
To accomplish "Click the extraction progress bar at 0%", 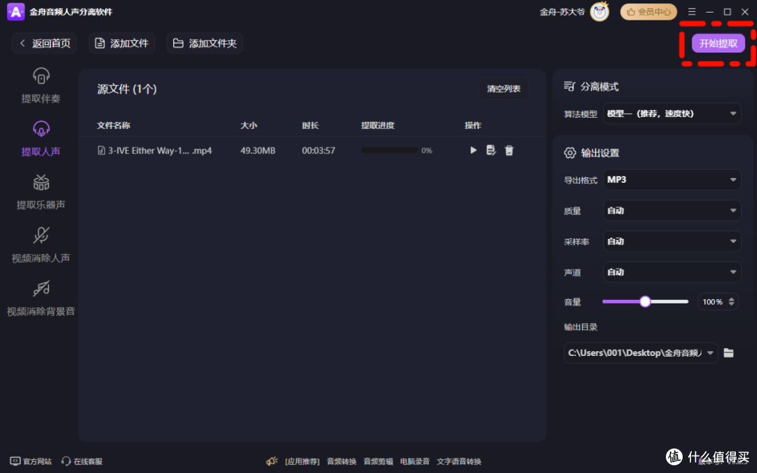I will (x=390, y=151).
